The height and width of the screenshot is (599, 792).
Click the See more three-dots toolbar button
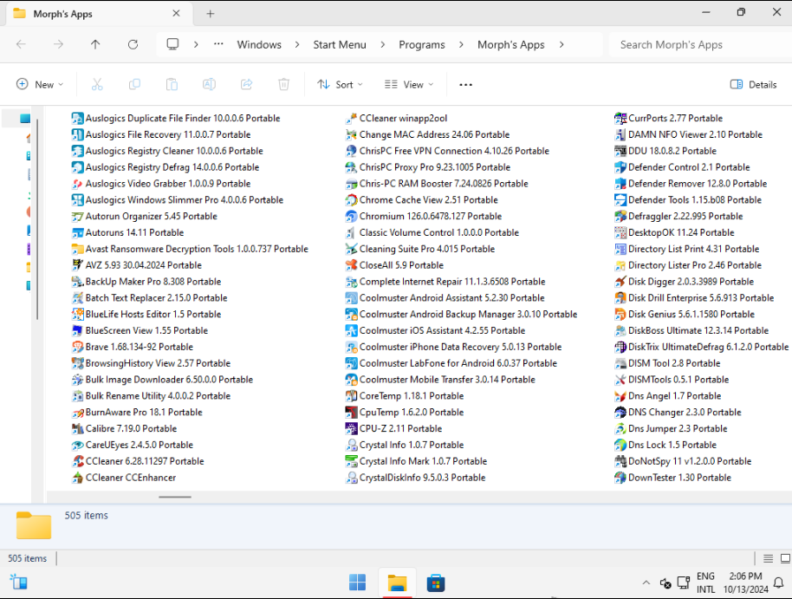(465, 84)
